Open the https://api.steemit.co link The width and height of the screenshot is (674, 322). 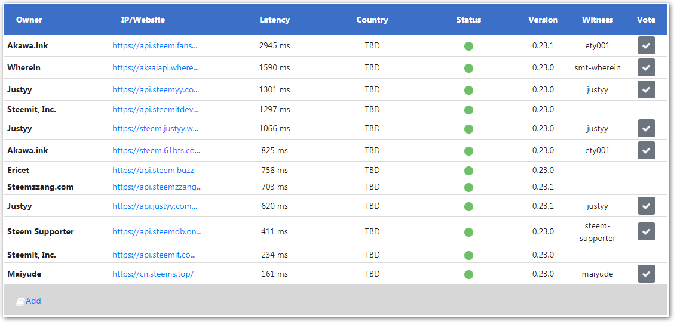(x=154, y=255)
